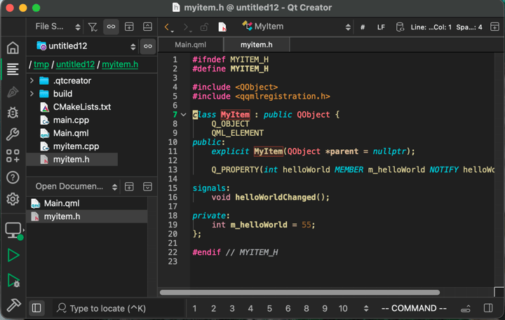Open the Help mode question icon
505x320 pixels.
tap(13, 177)
